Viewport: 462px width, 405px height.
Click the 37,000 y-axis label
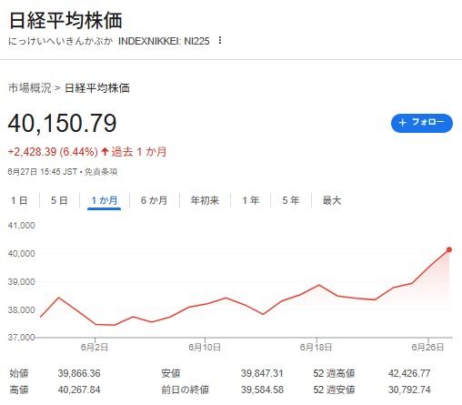[x=22, y=338]
